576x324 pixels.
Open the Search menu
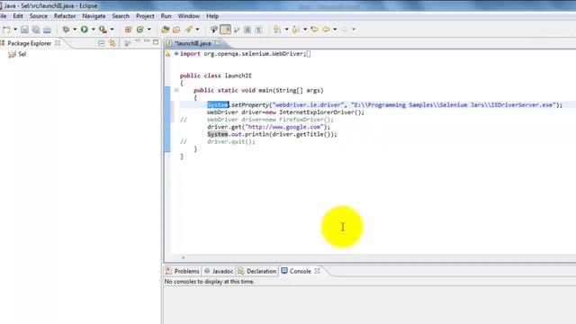pyautogui.click(x=121, y=16)
